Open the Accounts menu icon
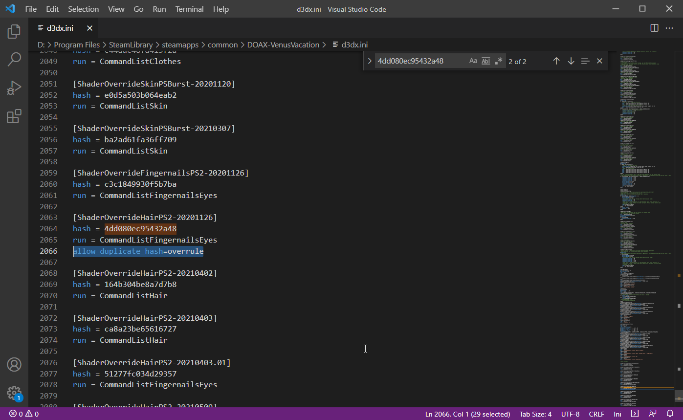Screen dimensions: 683x420 [x=14, y=365]
